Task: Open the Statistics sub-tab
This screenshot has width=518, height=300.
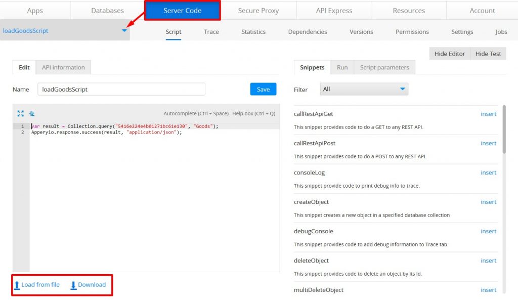Action: pos(253,32)
